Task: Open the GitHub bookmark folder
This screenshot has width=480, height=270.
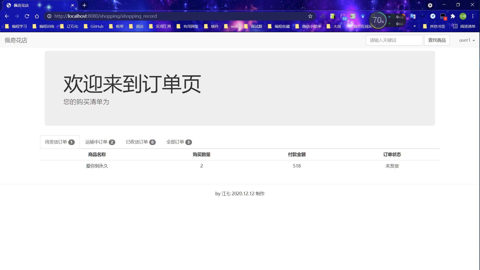Action: 94,26
